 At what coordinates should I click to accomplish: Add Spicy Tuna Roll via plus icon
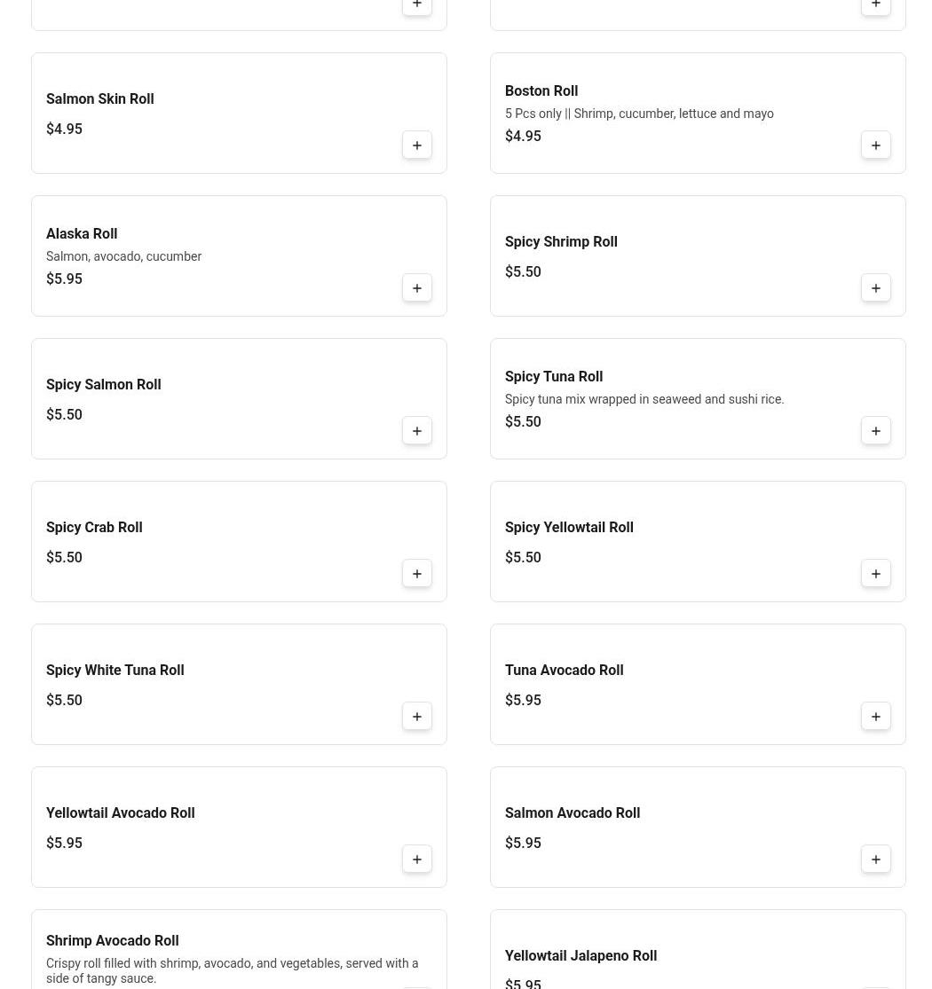[x=876, y=431]
